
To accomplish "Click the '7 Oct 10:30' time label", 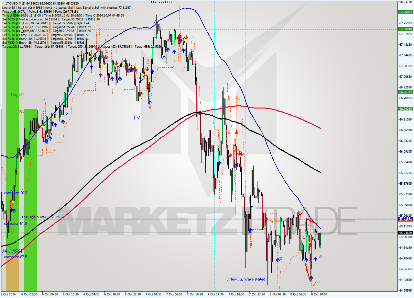I will [x=195, y=294].
